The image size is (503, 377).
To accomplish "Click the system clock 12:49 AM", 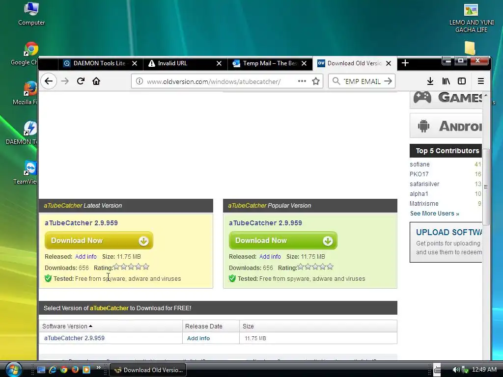I will tap(484, 370).
